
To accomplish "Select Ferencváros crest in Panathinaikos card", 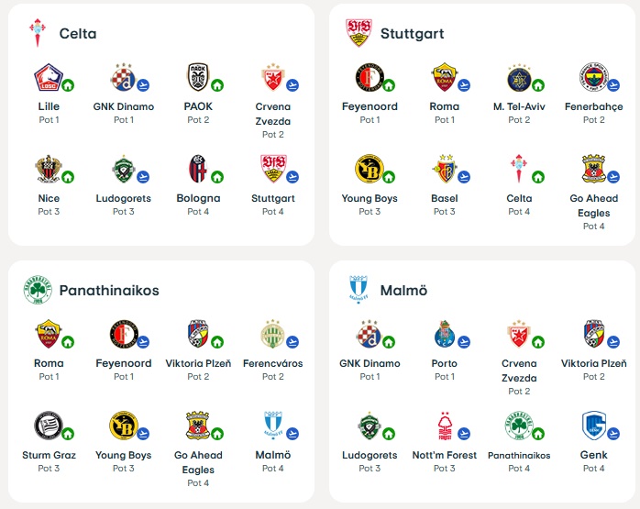I will tap(272, 334).
